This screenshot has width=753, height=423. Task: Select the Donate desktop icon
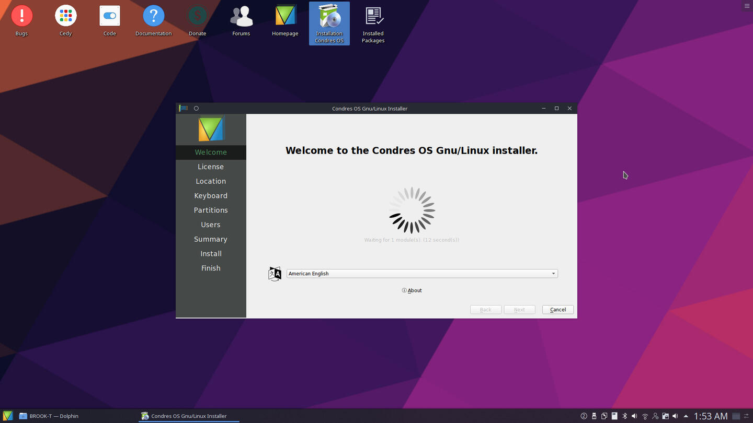[197, 21]
